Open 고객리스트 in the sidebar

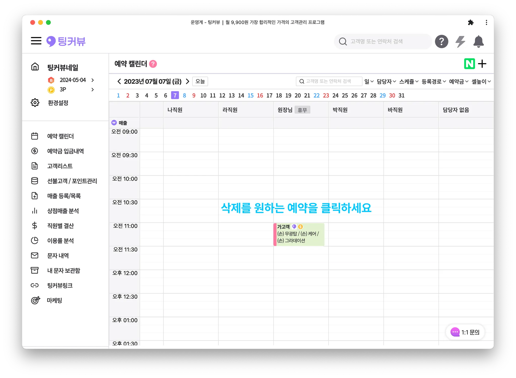tap(60, 166)
